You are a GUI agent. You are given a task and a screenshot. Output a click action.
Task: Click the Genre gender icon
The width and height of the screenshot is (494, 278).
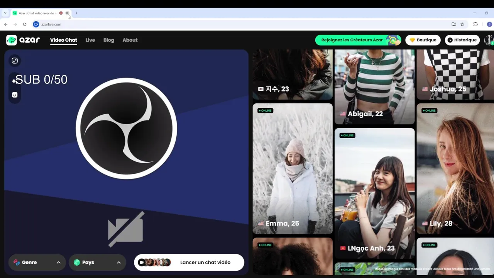click(x=17, y=262)
